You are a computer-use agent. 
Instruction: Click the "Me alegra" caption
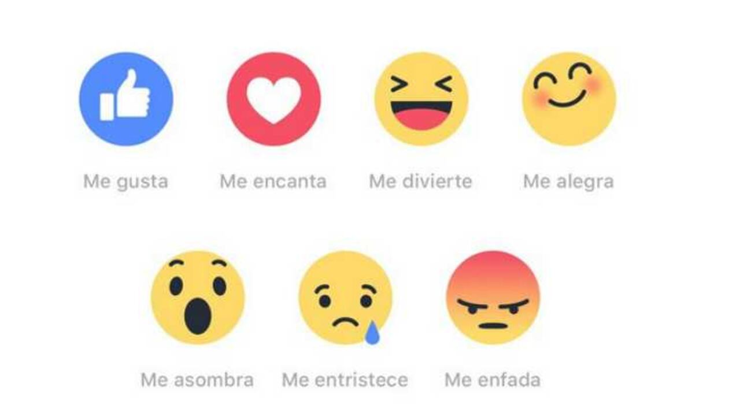point(569,182)
